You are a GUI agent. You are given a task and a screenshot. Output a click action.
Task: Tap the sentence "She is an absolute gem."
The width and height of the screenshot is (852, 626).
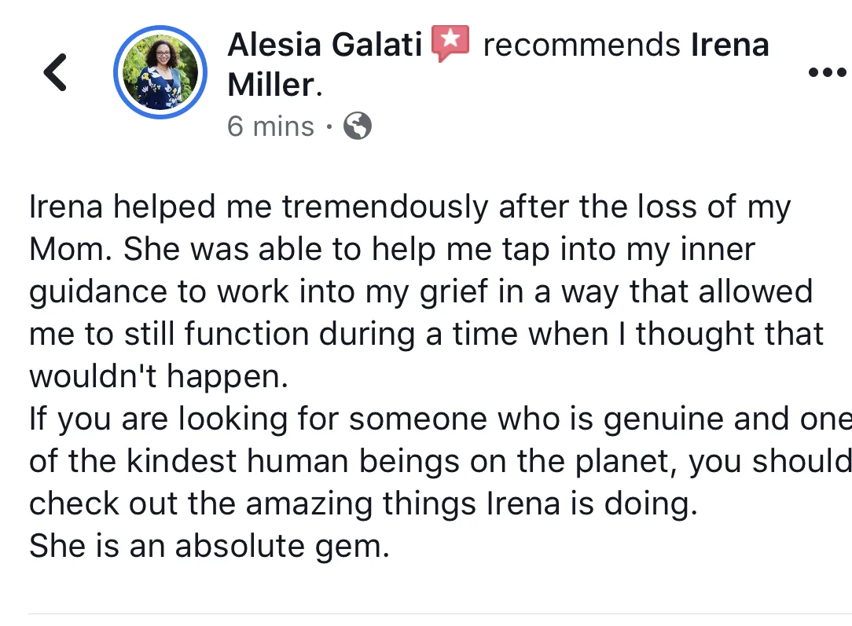pos(209,546)
